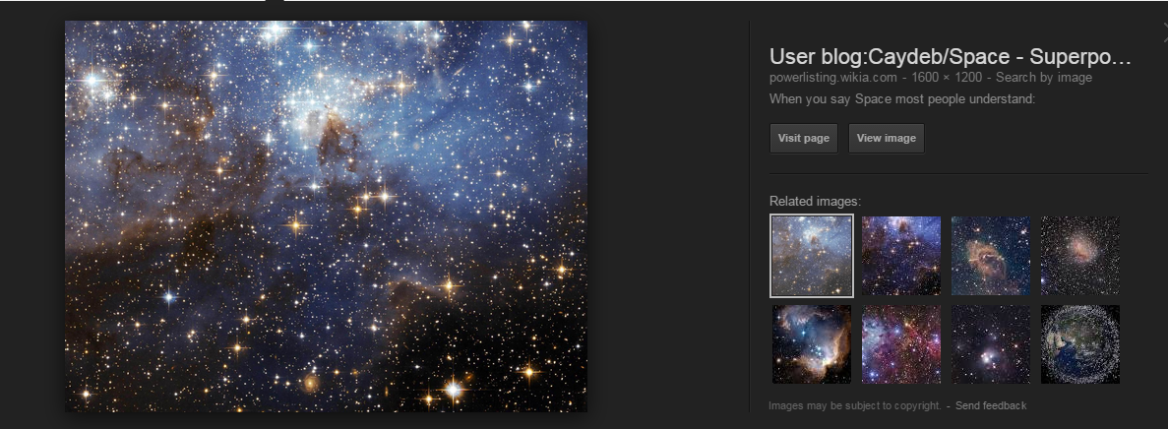
Task: Click the 'View image' button
Action: pos(887,139)
